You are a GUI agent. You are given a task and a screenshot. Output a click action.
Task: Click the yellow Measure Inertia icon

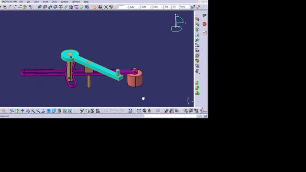coord(149,111)
